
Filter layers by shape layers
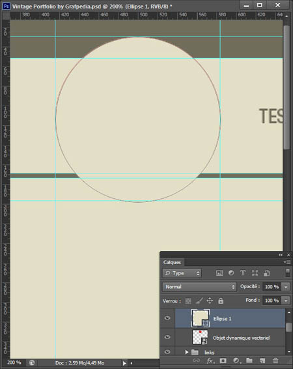point(255,273)
